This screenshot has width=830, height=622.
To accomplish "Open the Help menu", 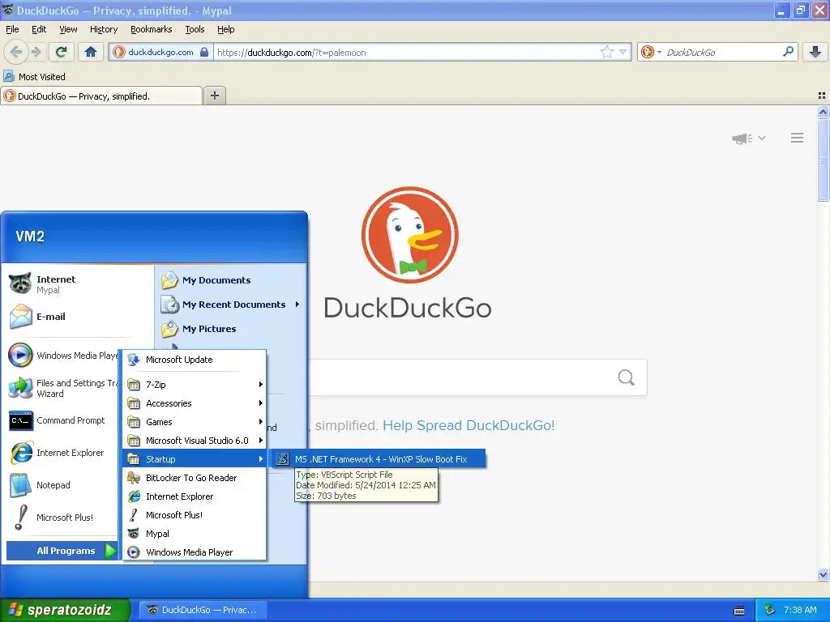I will tap(226, 29).
